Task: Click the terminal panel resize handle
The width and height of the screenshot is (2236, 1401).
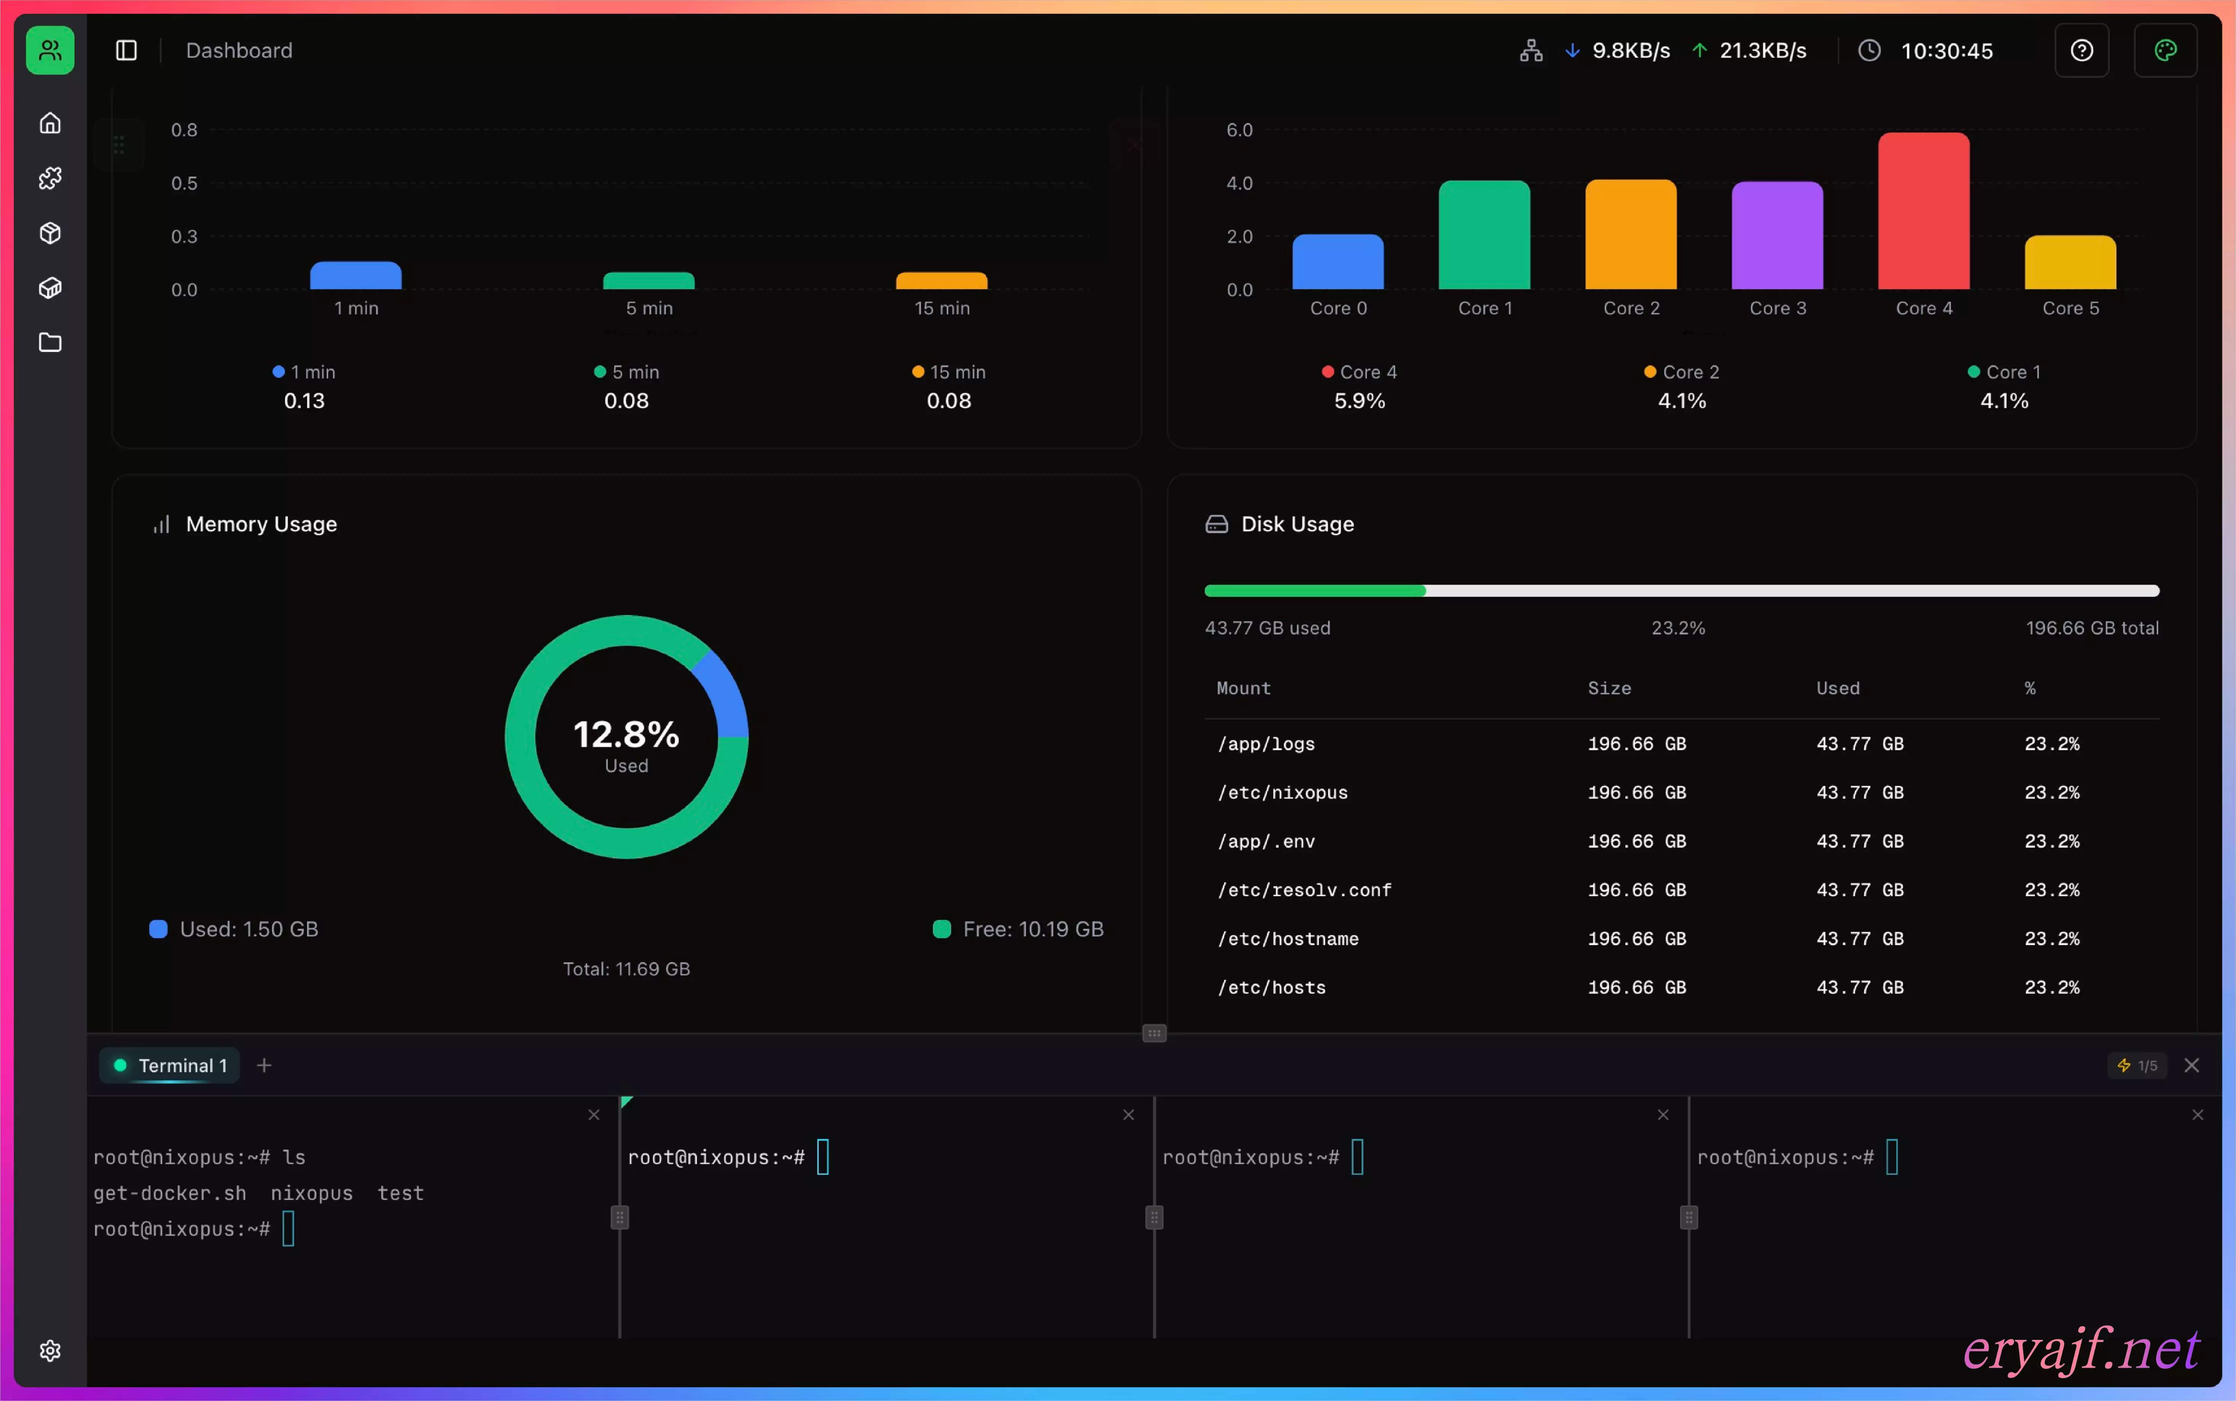Action: (x=1154, y=1033)
